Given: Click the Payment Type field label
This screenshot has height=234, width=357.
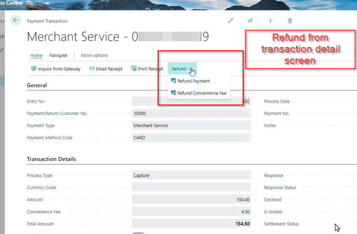Looking at the screenshot, I should [x=40, y=126].
